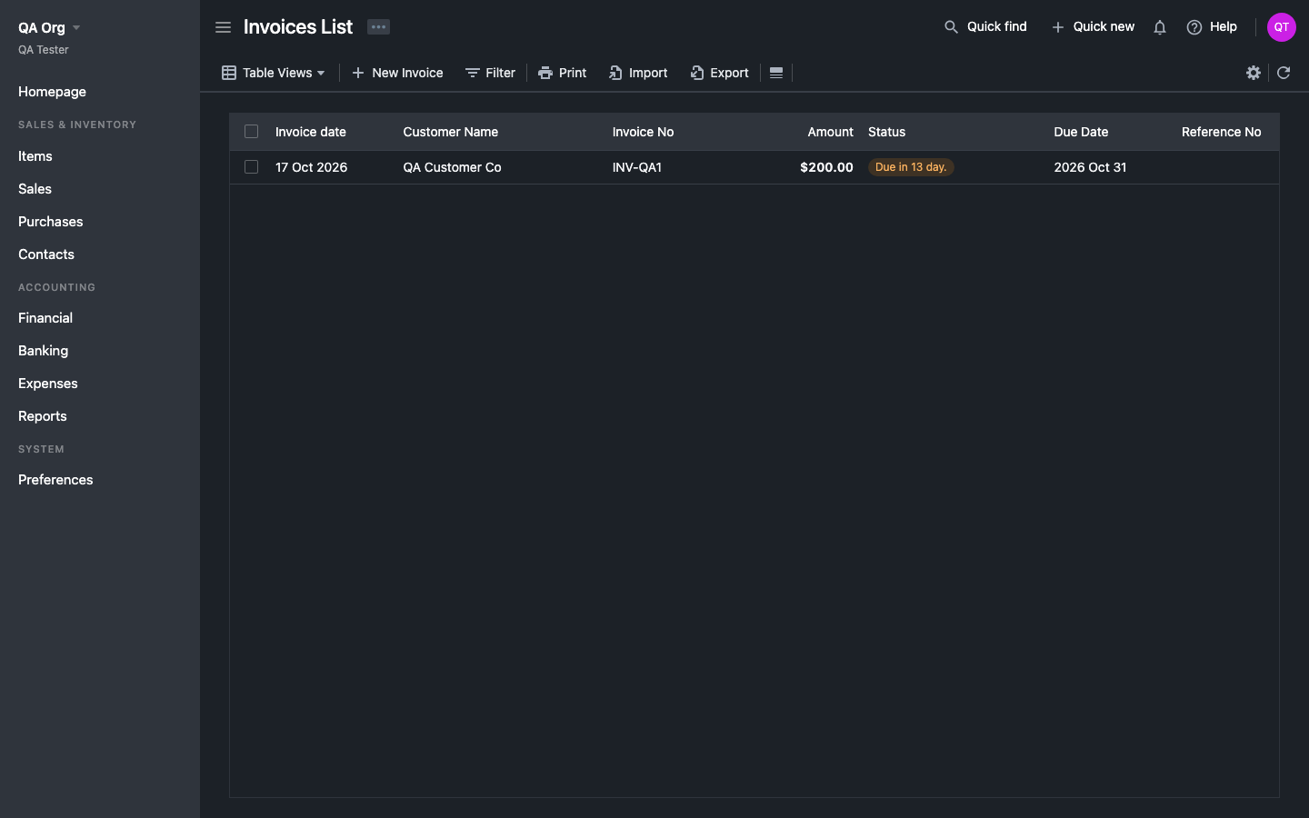Click the $200.00 amount cell
Image resolution: width=1309 pixels, height=818 pixels.
[826, 167]
